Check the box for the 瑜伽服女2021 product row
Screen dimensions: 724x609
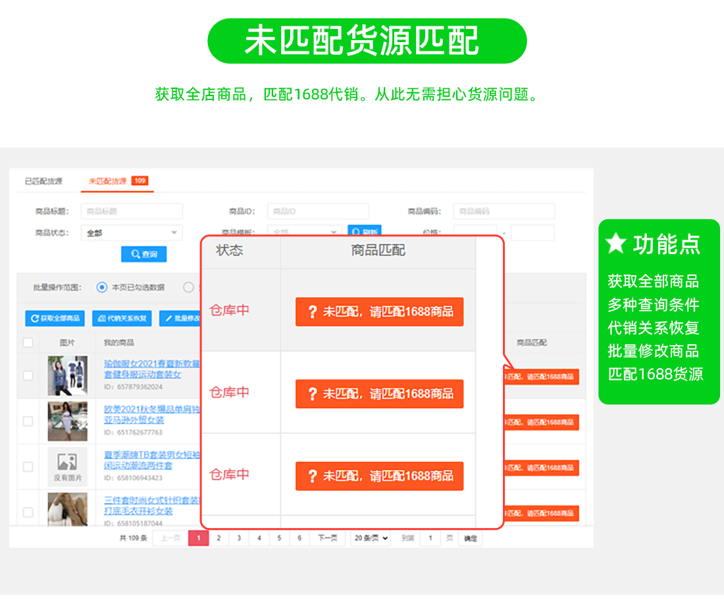tap(28, 375)
